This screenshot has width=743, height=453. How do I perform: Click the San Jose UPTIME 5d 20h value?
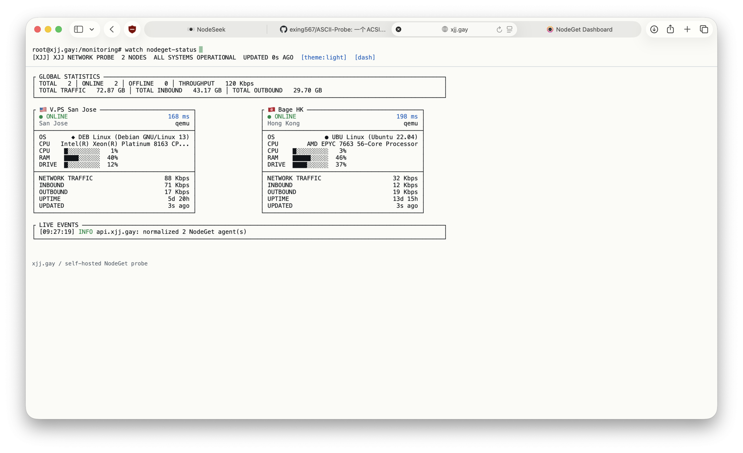(x=178, y=199)
